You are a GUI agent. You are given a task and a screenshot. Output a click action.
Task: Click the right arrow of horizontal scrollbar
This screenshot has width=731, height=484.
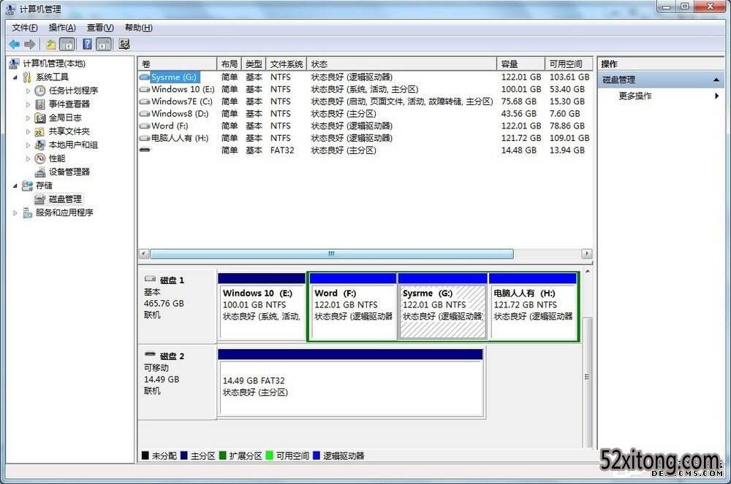pyautogui.click(x=586, y=253)
